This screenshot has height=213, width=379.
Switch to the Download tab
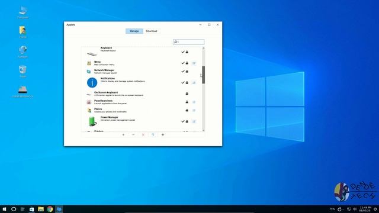coord(152,31)
